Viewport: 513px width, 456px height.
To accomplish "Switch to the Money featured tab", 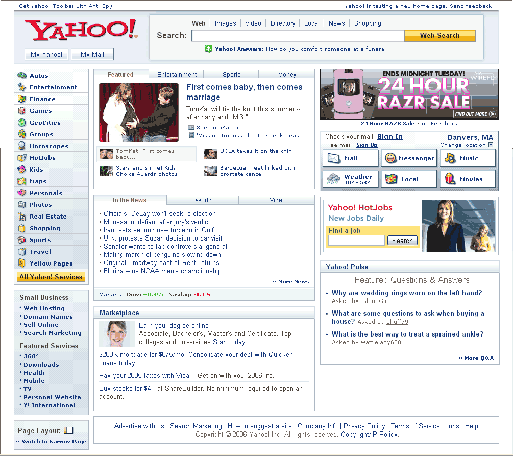I will click(x=287, y=75).
